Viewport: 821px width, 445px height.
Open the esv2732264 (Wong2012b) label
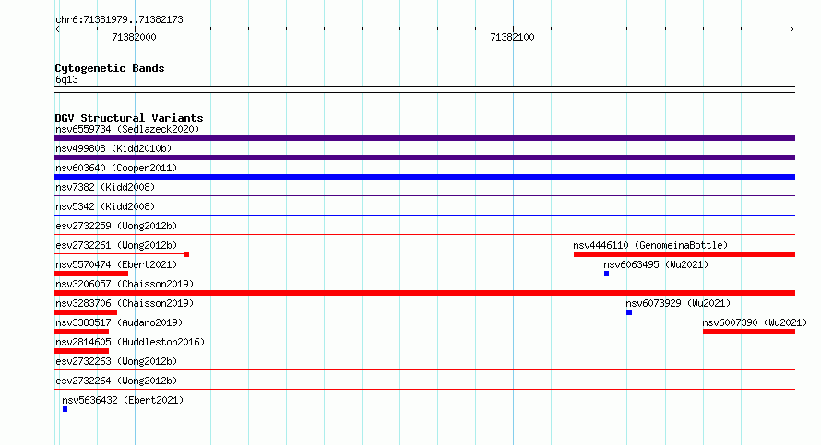point(116,381)
